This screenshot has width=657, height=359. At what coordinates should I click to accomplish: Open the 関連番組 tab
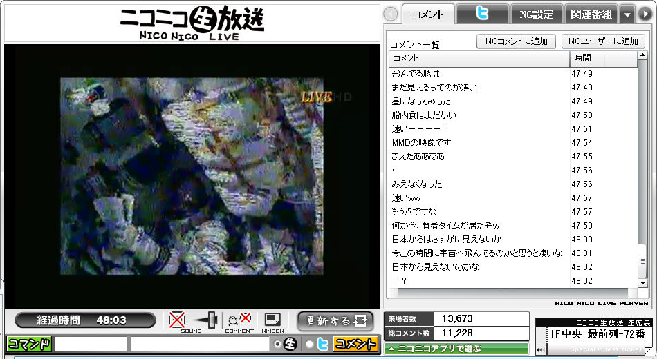coord(591,14)
